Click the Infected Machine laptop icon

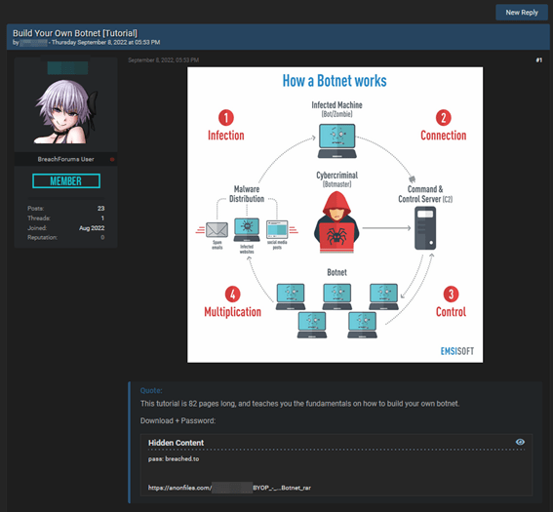[x=337, y=141]
